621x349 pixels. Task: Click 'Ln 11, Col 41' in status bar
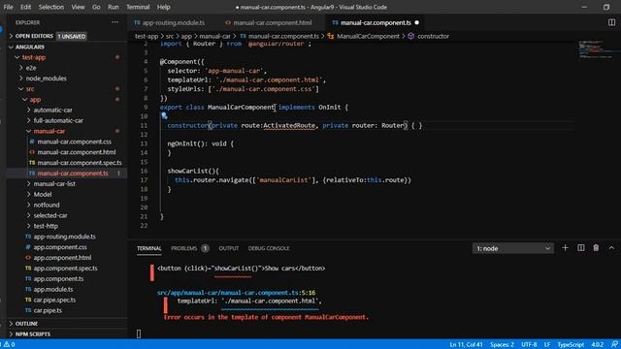pyautogui.click(x=466, y=345)
